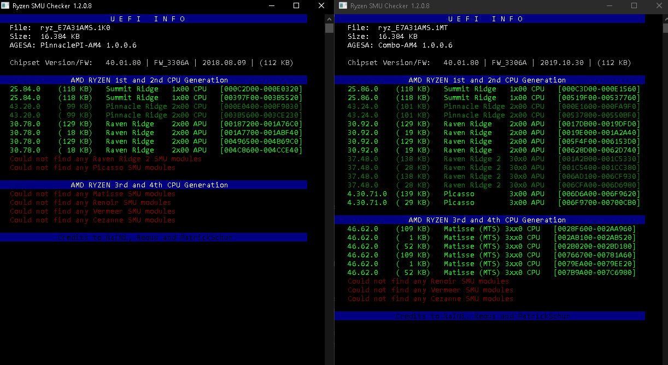Click the AGESA value Combo-AM4 1.0.0.6
Screen dimensions: 668x365
(415, 45)
